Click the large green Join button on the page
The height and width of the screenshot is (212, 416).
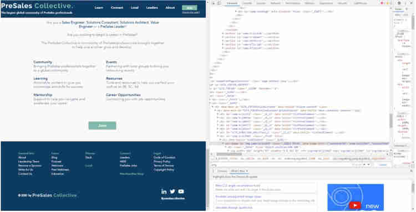click(x=103, y=126)
